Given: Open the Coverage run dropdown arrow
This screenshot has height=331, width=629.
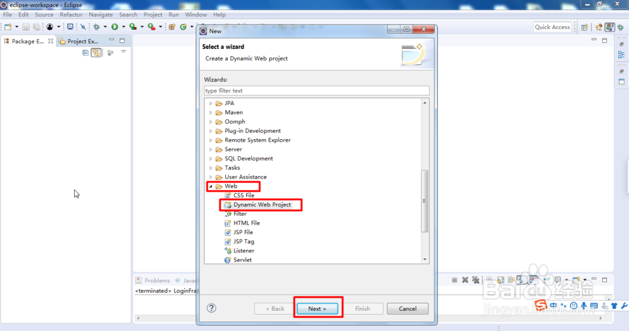Looking at the screenshot, I should point(142,27).
